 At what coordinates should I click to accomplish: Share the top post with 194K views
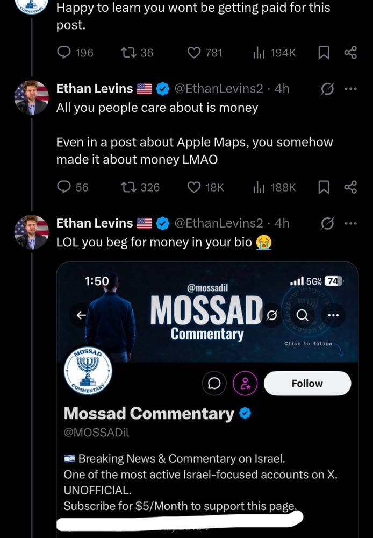coord(350,53)
